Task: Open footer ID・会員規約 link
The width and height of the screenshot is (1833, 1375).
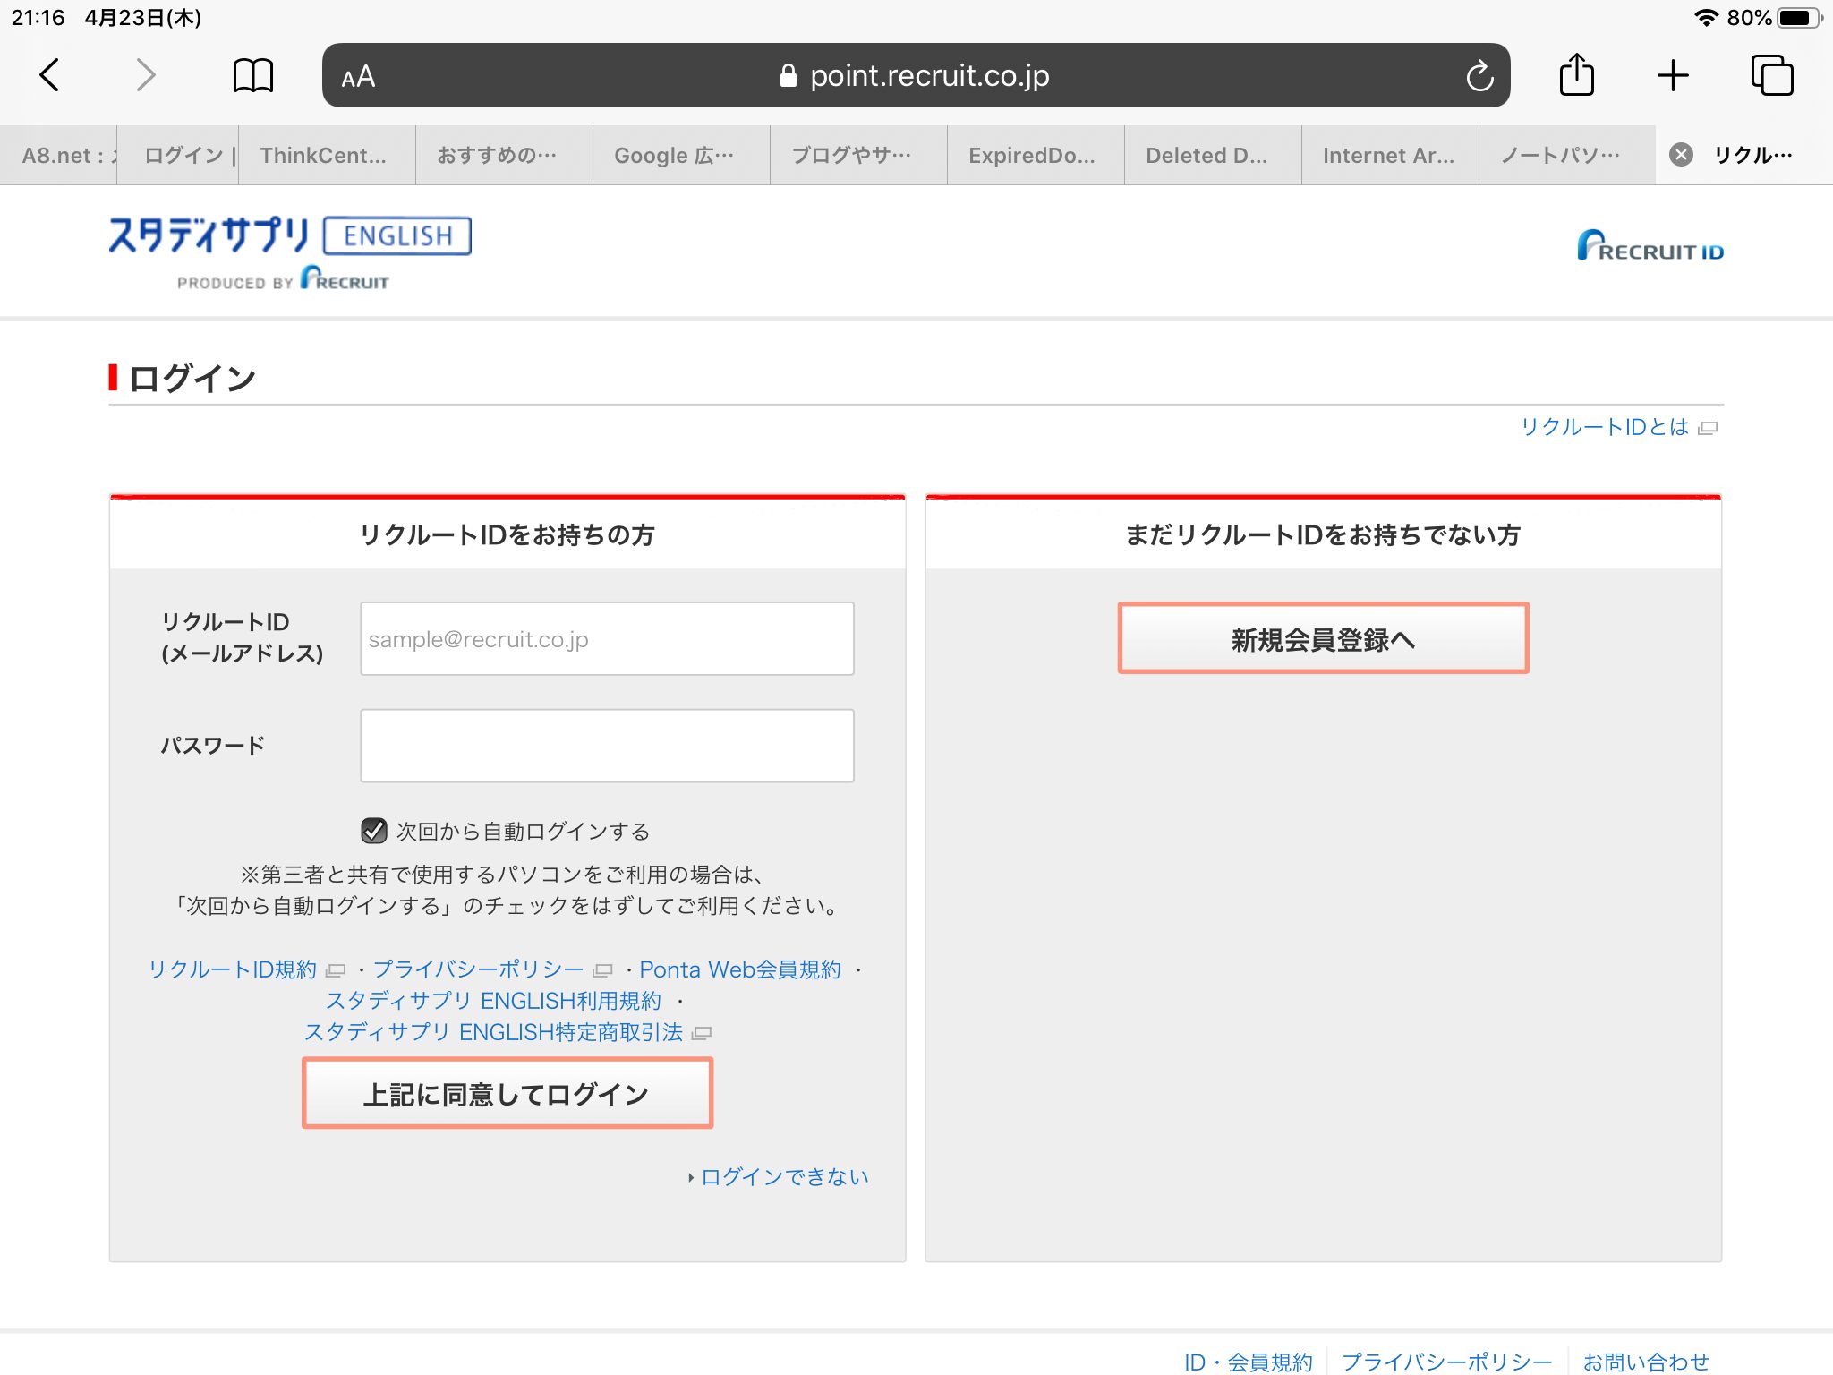Action: pyautogui.click(x=1249, y=1362)
